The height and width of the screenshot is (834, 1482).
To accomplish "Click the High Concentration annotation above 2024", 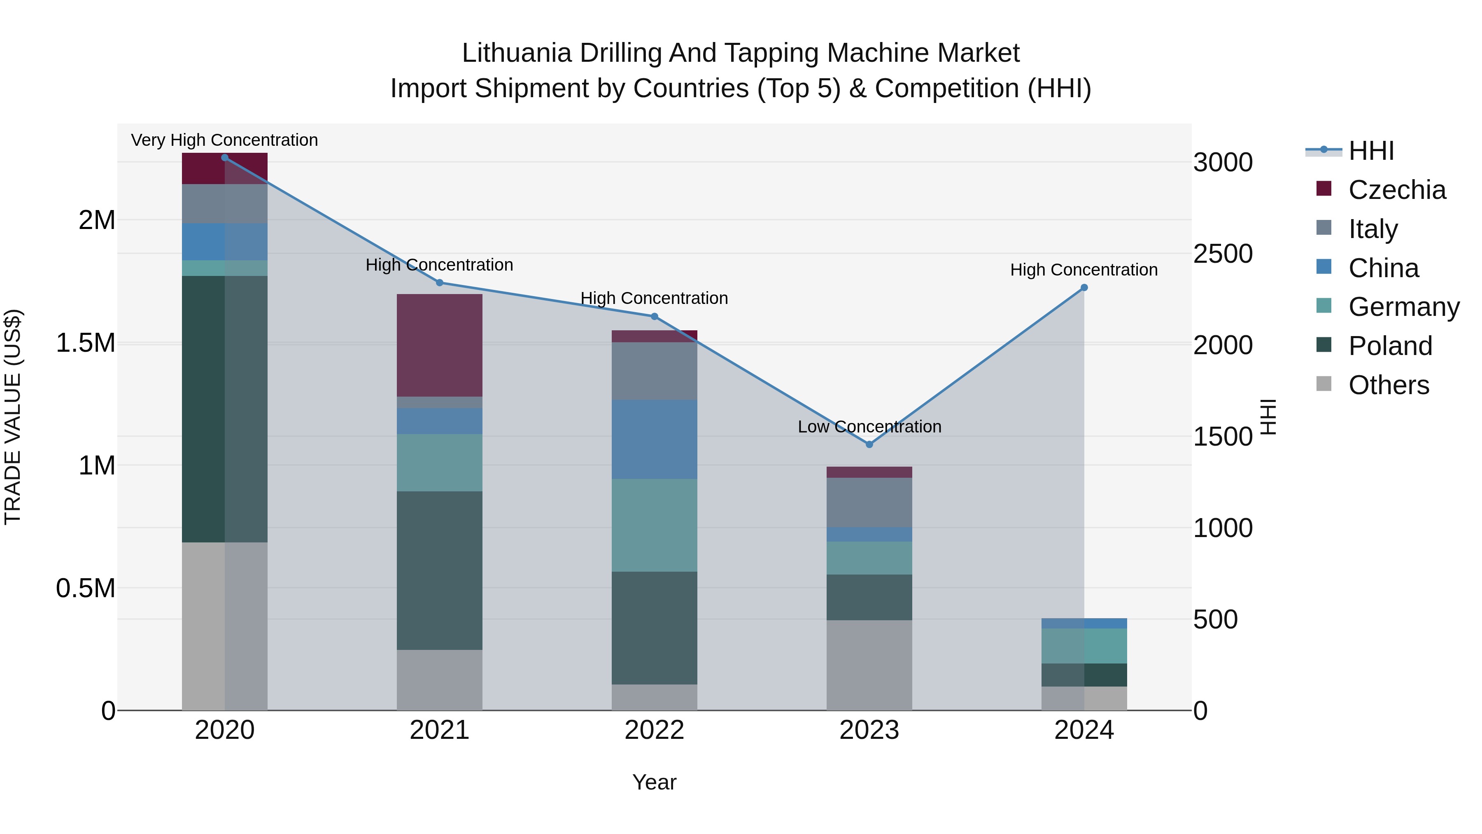I will coord(1084,269).
